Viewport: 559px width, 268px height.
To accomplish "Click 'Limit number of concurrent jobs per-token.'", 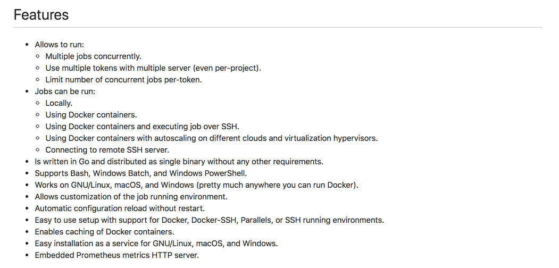I will pyautogui.click(x=124, y=80).
